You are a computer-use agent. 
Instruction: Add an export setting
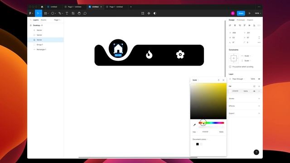click(x=259, y=113)
